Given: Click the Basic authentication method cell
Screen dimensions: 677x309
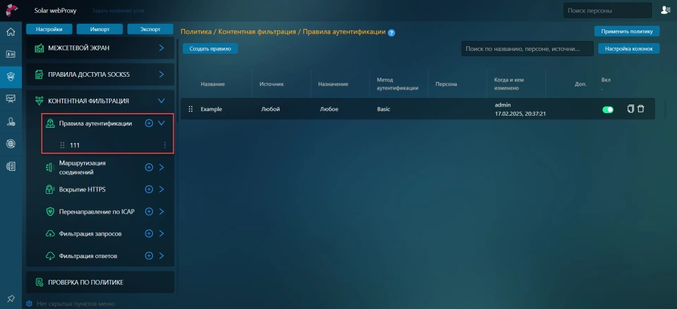Looking at the screenshot, I should [x=383, y=109].
